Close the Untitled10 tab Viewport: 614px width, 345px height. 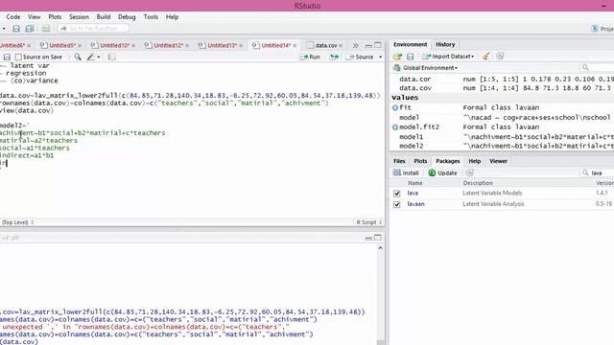coord(133,46)
